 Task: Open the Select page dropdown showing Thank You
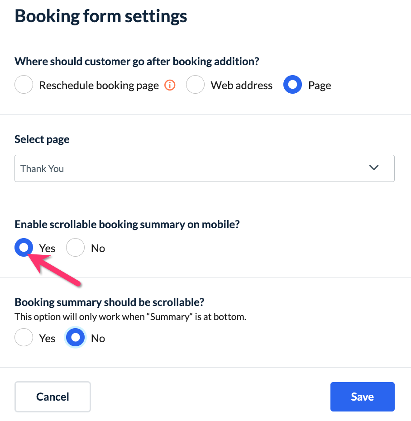point(204,168)
